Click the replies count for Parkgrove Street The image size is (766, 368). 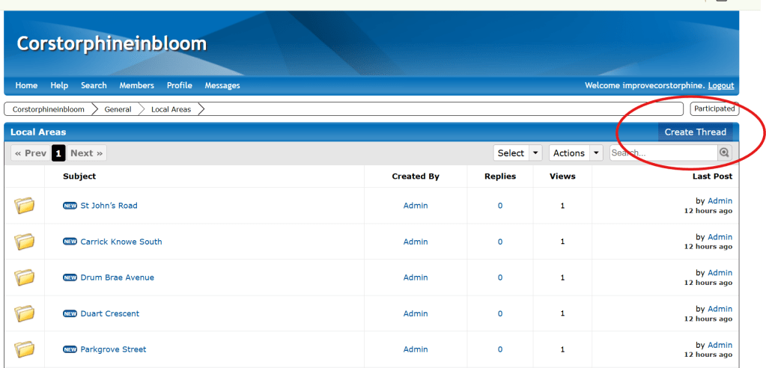pyautogui.click(x=499, y=349)
